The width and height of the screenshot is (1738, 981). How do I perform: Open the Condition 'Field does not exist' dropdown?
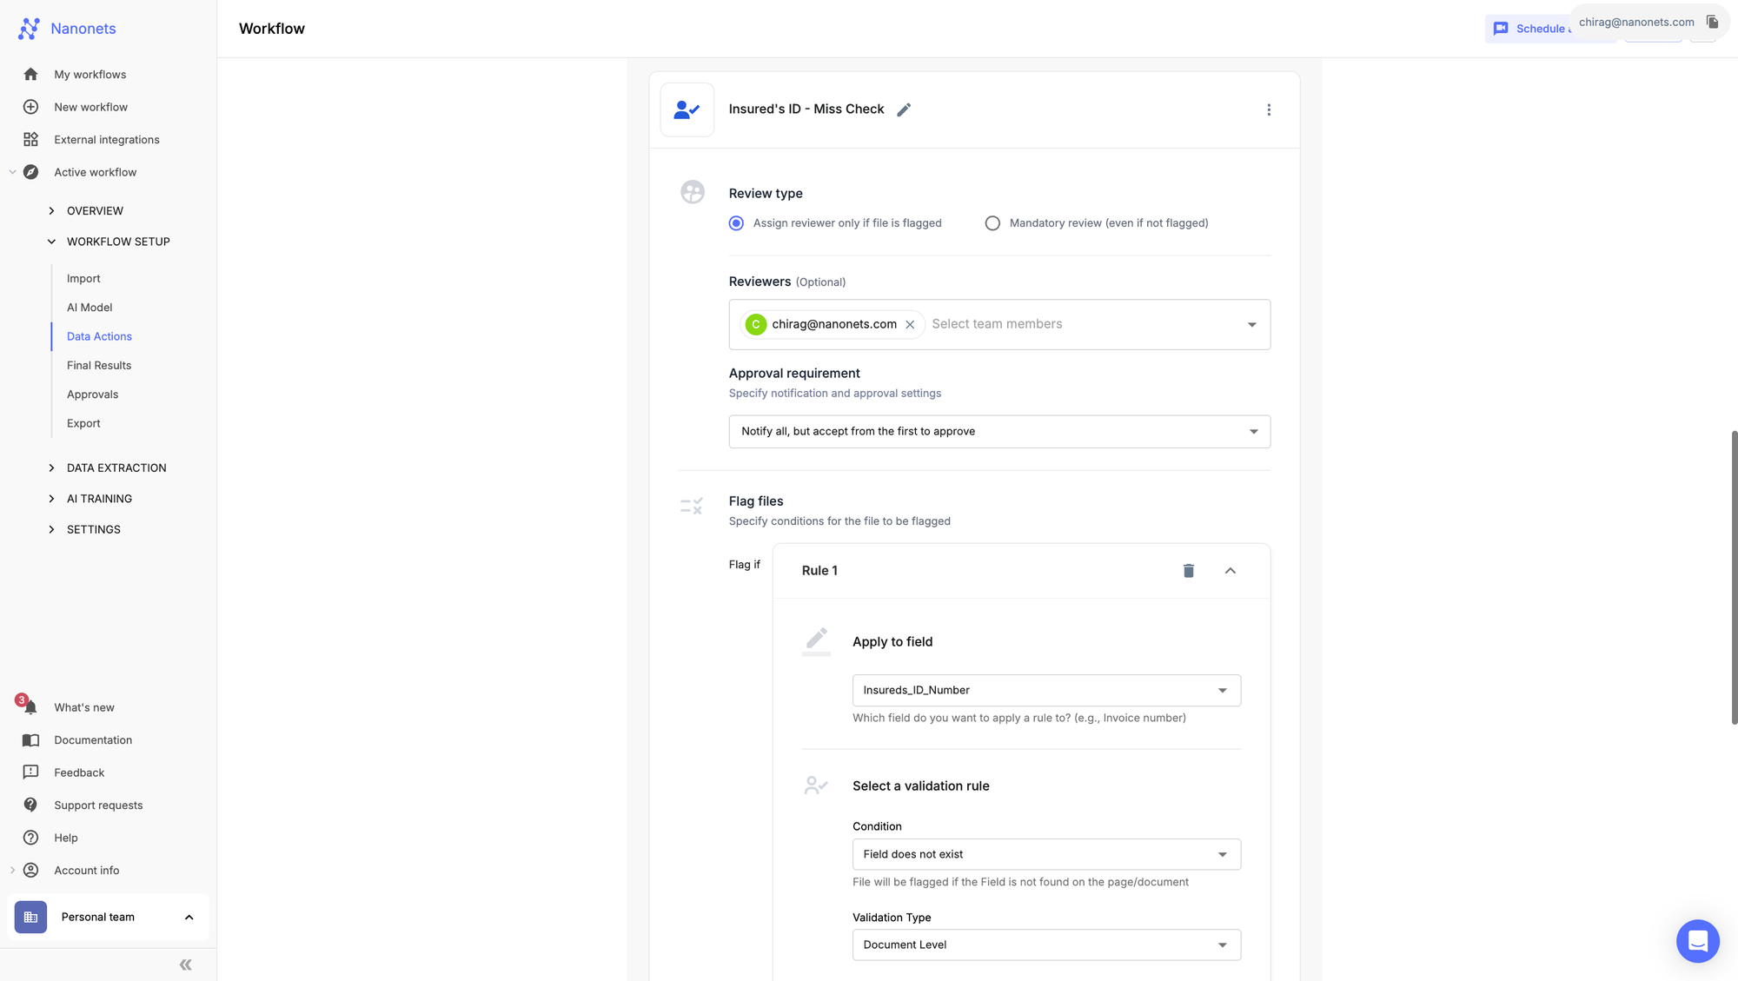[1045, 854]
